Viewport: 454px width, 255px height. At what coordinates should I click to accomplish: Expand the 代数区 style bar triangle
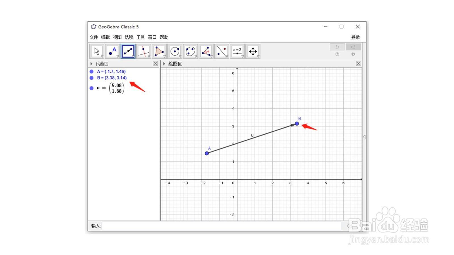[91, 64]
